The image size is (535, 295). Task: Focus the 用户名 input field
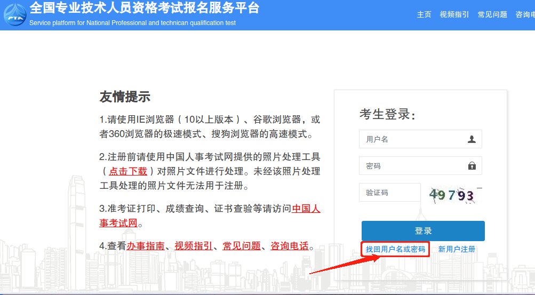[411, 139]
